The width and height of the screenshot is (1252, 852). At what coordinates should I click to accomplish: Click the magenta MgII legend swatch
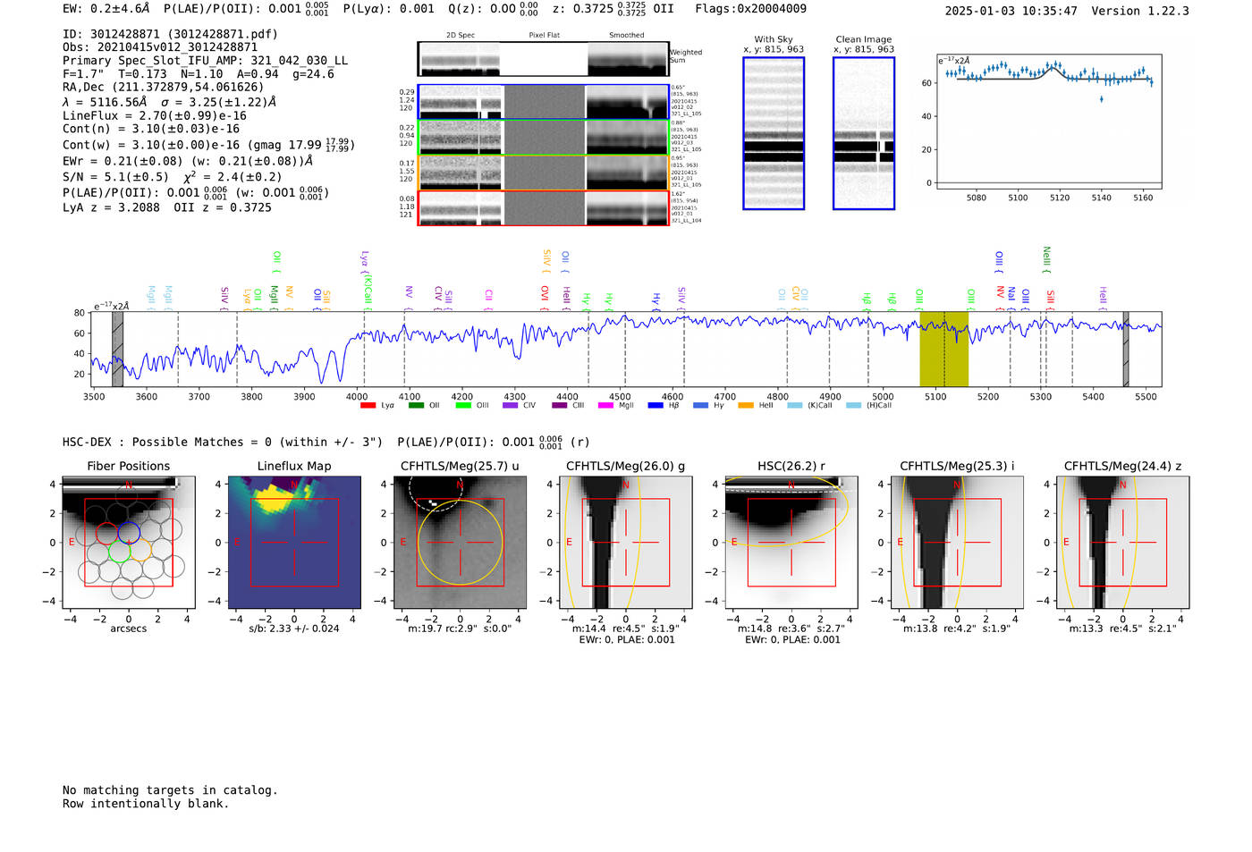pos(606,406)
